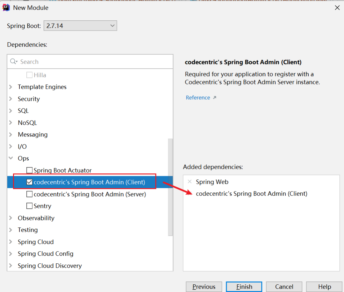Image resolution: width=344 pixels, height=292 pixels.
Task: Expand the Template Engines category
Action: point(11,87)
